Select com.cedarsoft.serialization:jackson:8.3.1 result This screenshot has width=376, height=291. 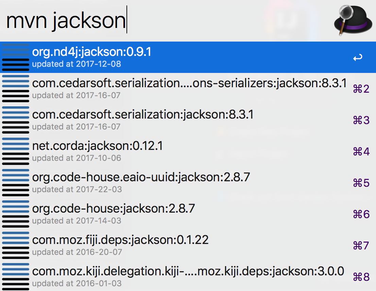188,120
